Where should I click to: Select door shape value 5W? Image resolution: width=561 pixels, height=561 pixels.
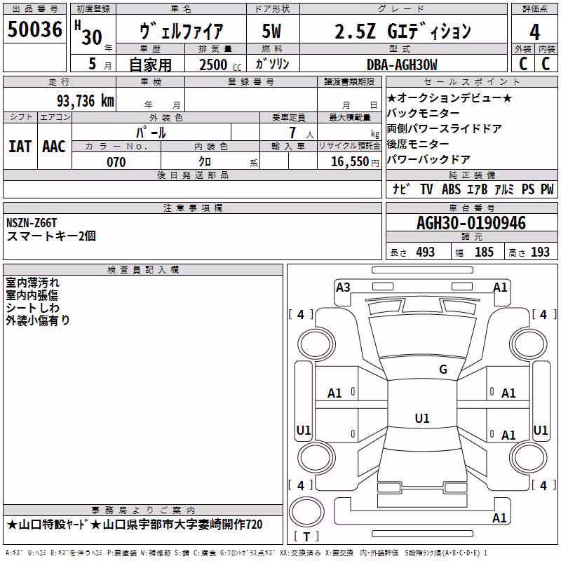(271, 31)
